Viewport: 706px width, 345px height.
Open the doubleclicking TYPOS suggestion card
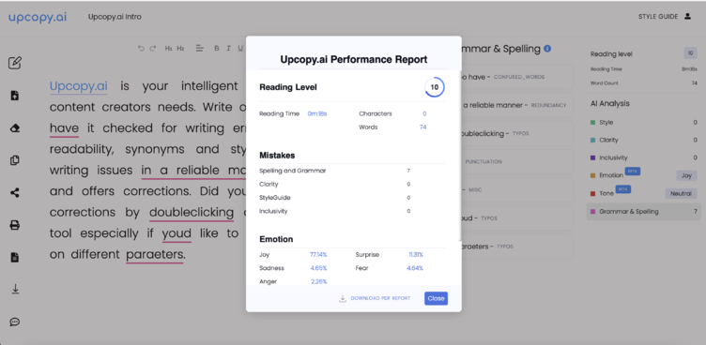[x=517, y=133]
